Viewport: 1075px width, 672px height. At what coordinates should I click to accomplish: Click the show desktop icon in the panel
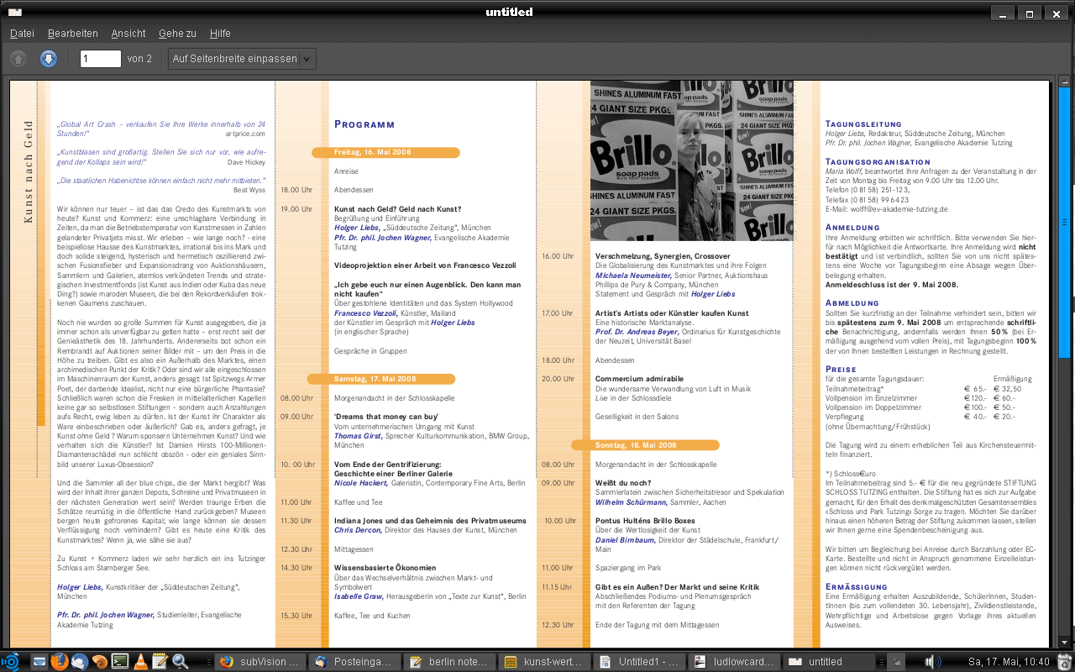[39, 661]
